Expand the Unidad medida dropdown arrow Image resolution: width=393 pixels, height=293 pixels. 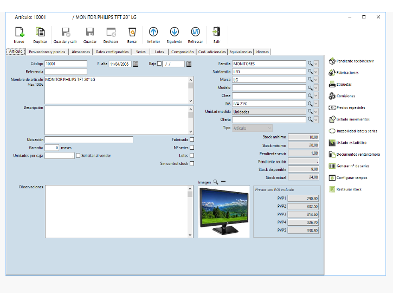point(316,112)
